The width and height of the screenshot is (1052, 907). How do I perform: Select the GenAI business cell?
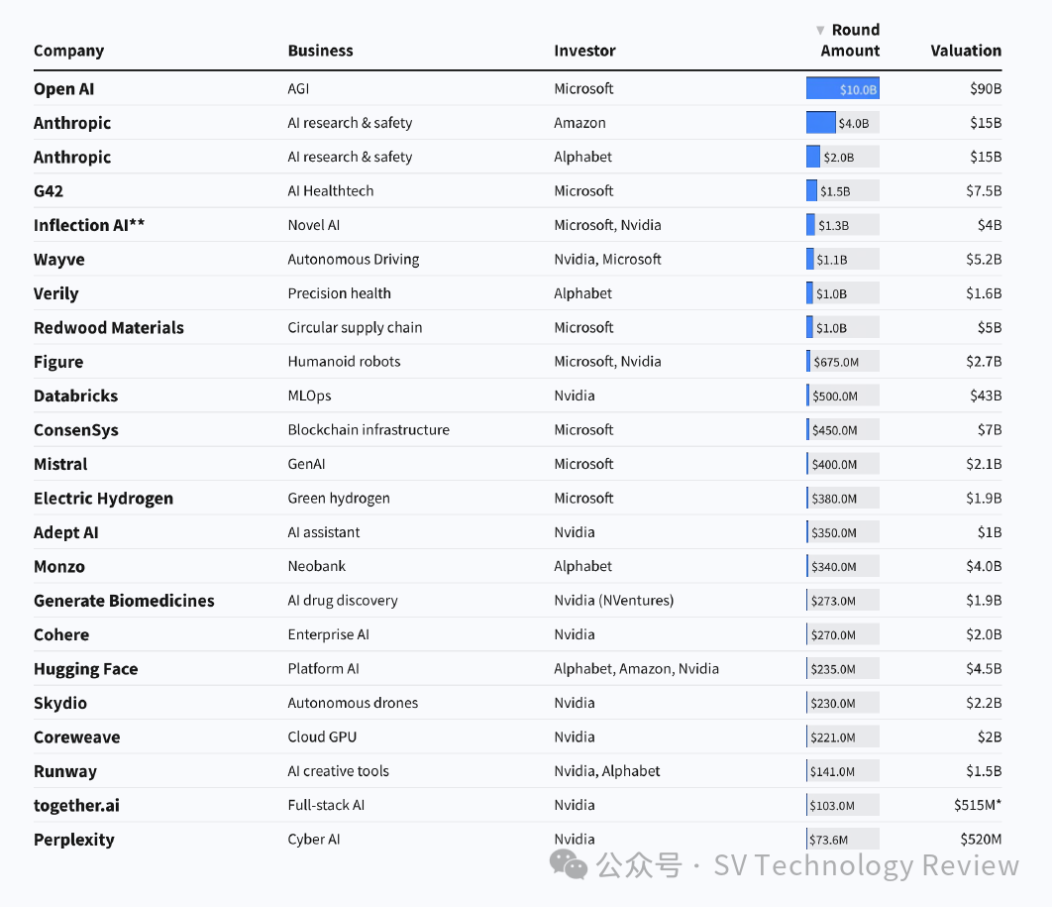tap(307, 465)
